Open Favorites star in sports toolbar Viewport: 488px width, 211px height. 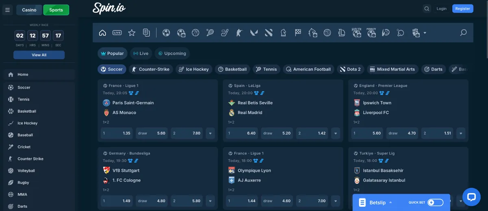(132, 33)
